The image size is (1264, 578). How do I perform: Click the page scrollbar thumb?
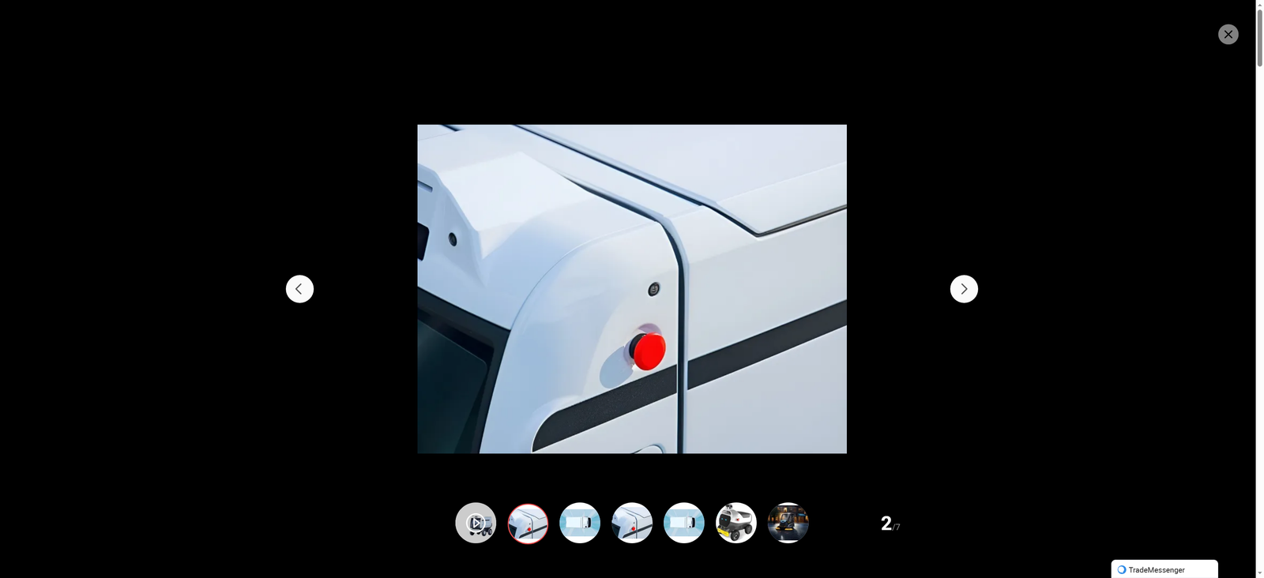[x=1259, y=38]
